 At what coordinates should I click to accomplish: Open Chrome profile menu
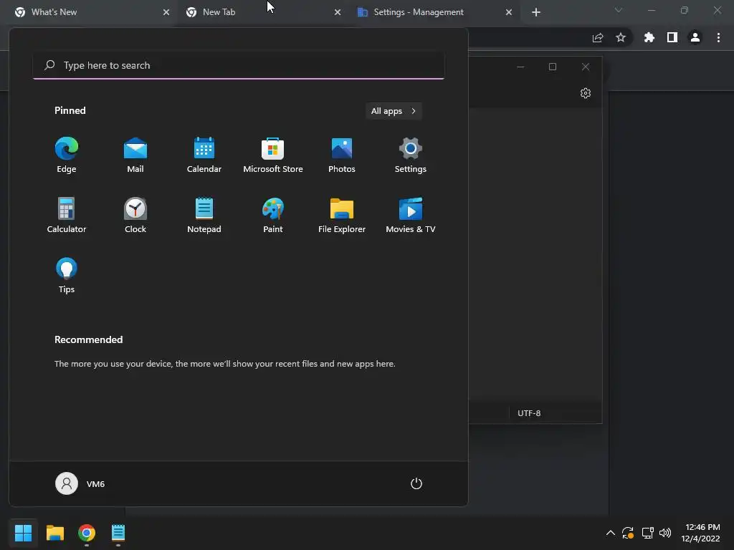point(695,37)
